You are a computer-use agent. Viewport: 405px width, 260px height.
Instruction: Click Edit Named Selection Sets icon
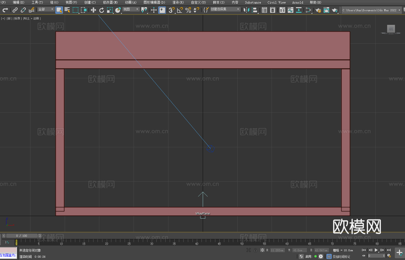tap(206, 10)
